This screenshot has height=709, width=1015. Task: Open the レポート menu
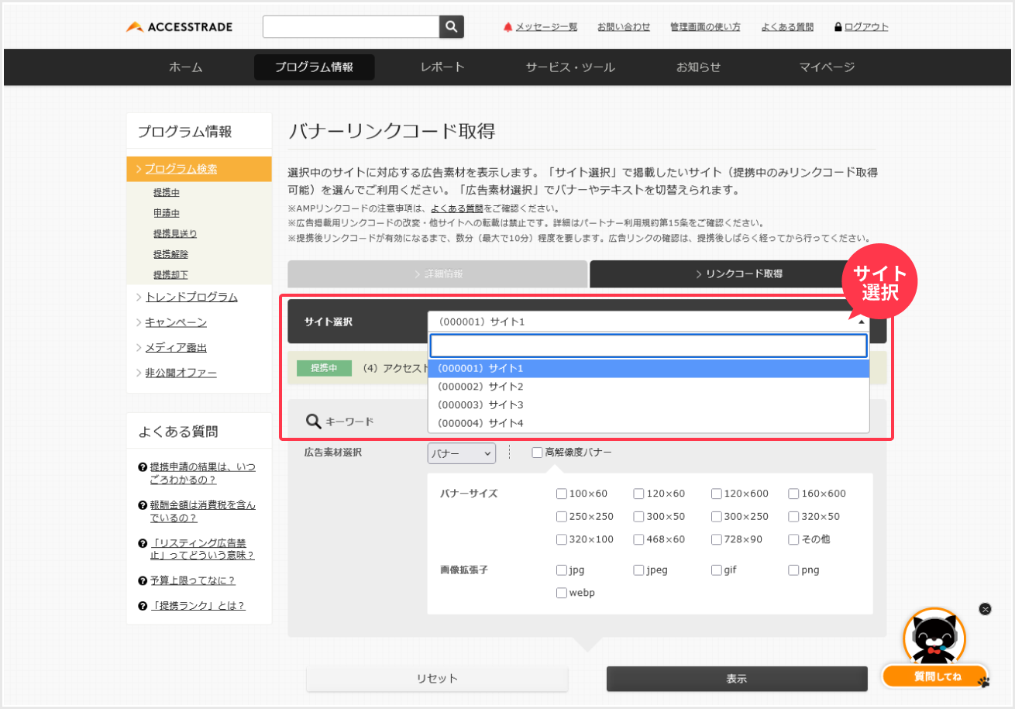[x=443, y=67]
